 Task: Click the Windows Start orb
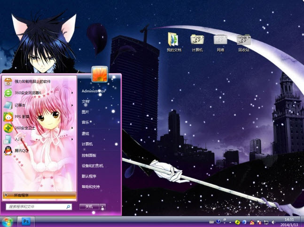7,222
